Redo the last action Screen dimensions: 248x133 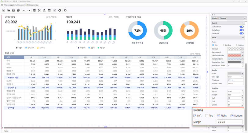pyautogui.click(x=29, y=10)
